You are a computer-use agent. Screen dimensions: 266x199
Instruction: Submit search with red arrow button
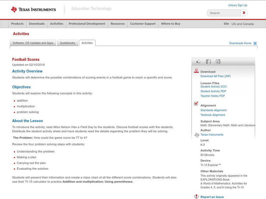pos(244,13)
